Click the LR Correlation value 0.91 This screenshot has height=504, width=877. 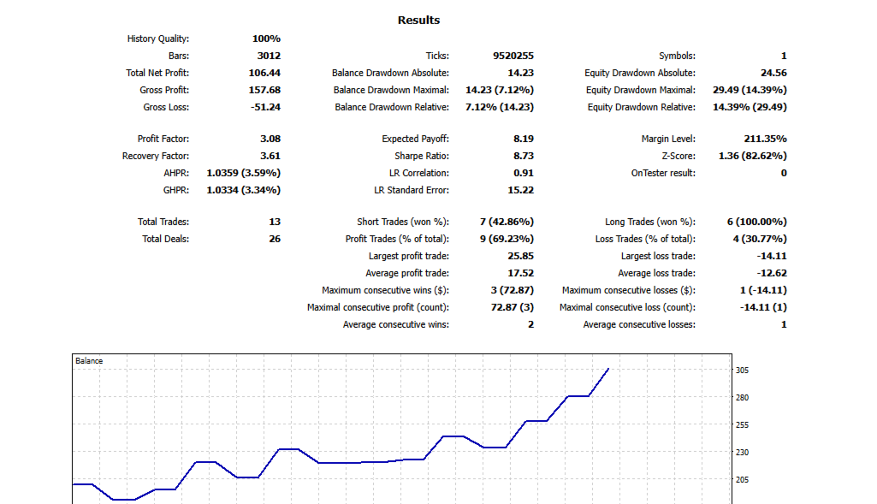[524, 173]
